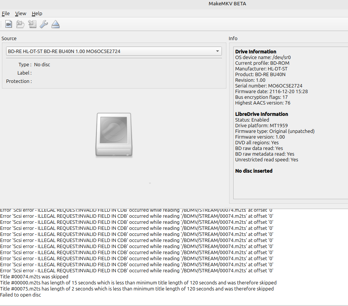Select the 'No disc inserted' text
348x306 pixels.
click(x=254, y=171)
